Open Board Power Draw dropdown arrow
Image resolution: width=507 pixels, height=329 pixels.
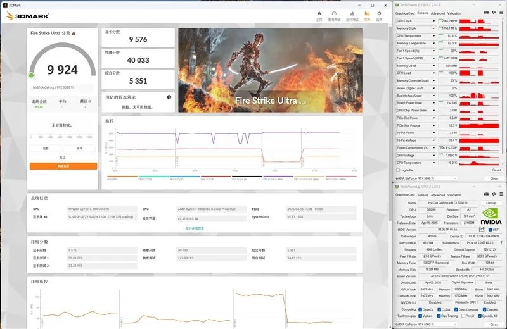tap(434, 102)
